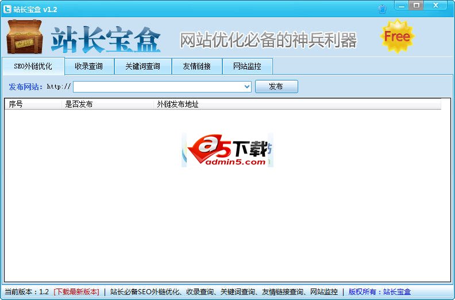Click the 版权所有：站长宝盒 link
Viewport: 455px width, 300px height.
380,291
